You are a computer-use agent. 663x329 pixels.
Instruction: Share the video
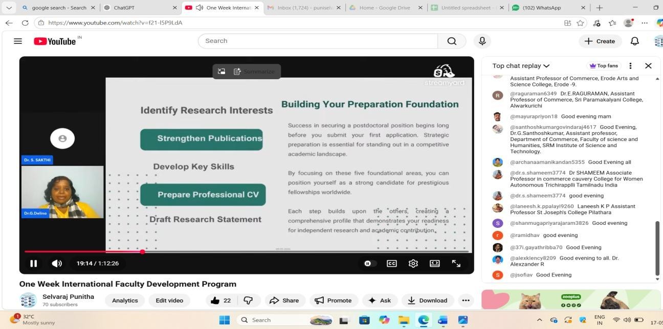pos(284,300)
